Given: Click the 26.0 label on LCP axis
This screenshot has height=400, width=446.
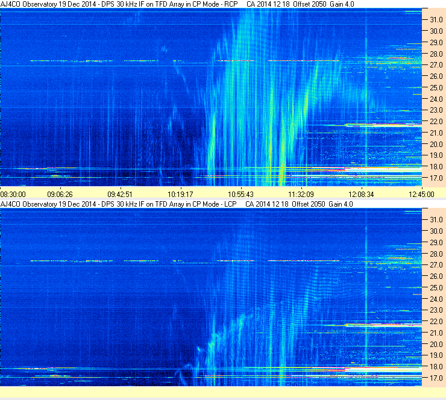Looking at the screenshot, I should pos(436,277).
